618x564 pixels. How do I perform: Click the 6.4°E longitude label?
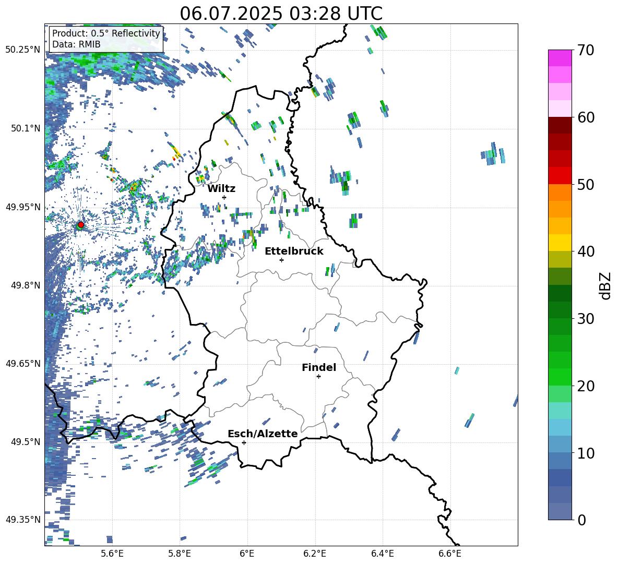tap(382, 554)
